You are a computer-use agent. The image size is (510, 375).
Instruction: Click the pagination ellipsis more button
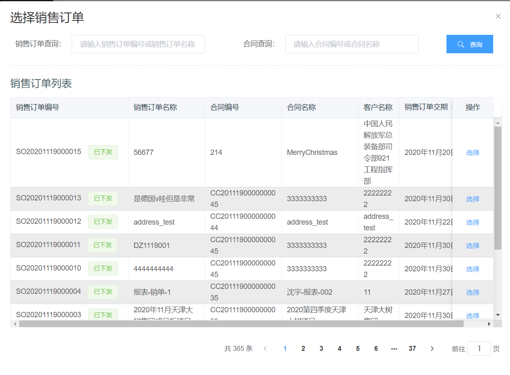point(394,348)
